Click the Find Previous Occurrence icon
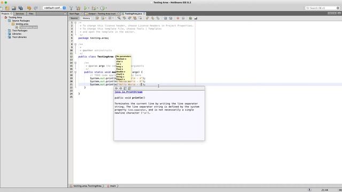 124,18
